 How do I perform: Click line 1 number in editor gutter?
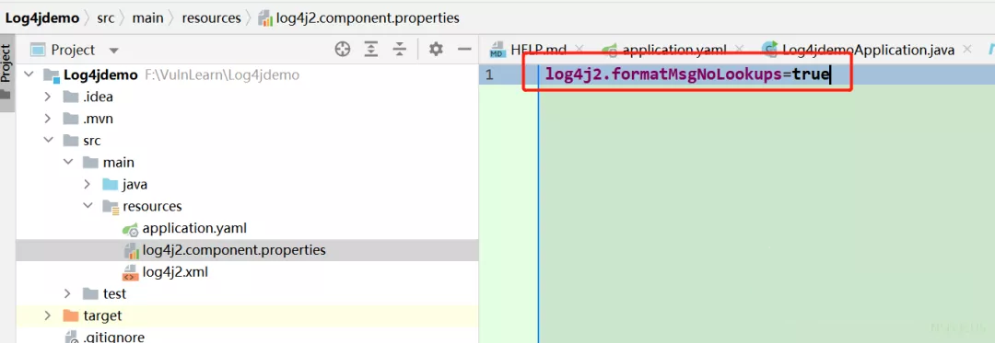(488, 75)
